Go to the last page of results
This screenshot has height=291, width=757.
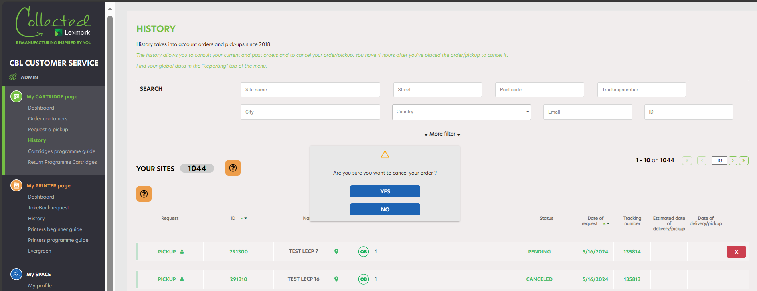744,161
